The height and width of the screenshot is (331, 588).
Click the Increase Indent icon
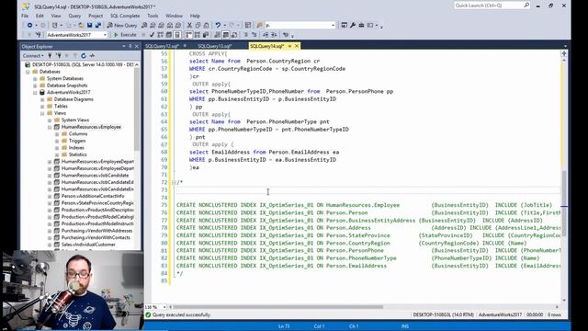[x=274, y=35]
